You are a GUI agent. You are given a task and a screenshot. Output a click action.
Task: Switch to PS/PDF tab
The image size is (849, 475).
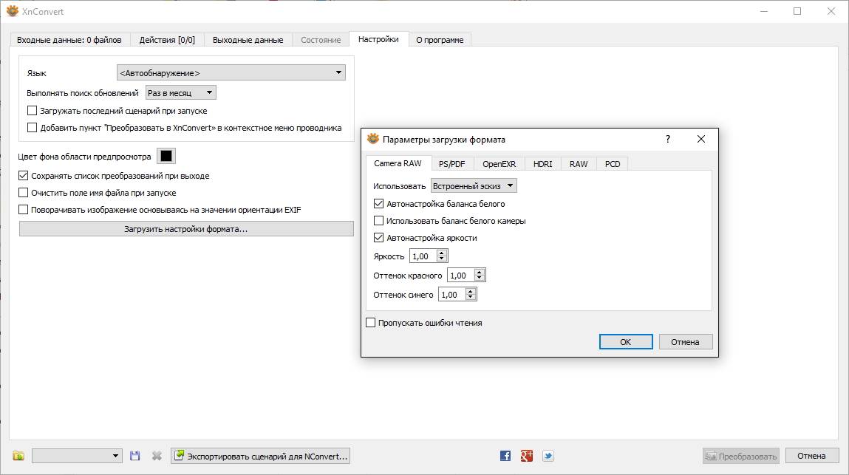pos(452,163)
